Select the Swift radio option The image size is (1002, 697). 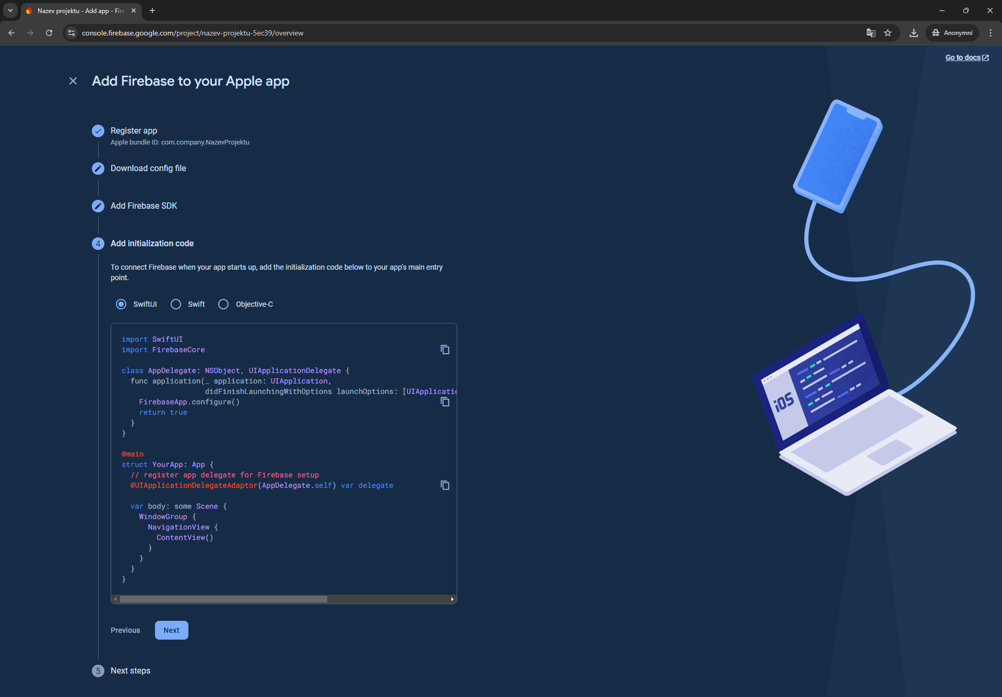(x=176, y=304)
